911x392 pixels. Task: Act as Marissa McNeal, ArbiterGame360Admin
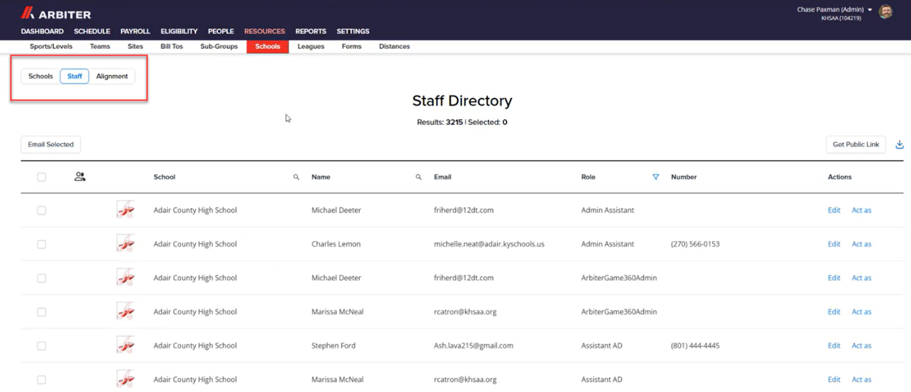(861, 312)
